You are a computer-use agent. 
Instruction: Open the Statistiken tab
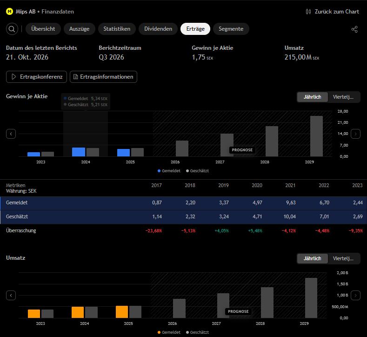coord(117,29)
